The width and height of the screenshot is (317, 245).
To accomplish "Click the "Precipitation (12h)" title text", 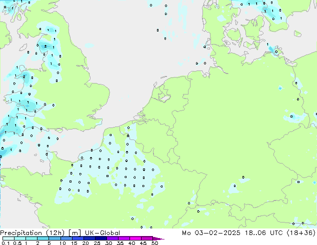I will [x=32, y=233].
